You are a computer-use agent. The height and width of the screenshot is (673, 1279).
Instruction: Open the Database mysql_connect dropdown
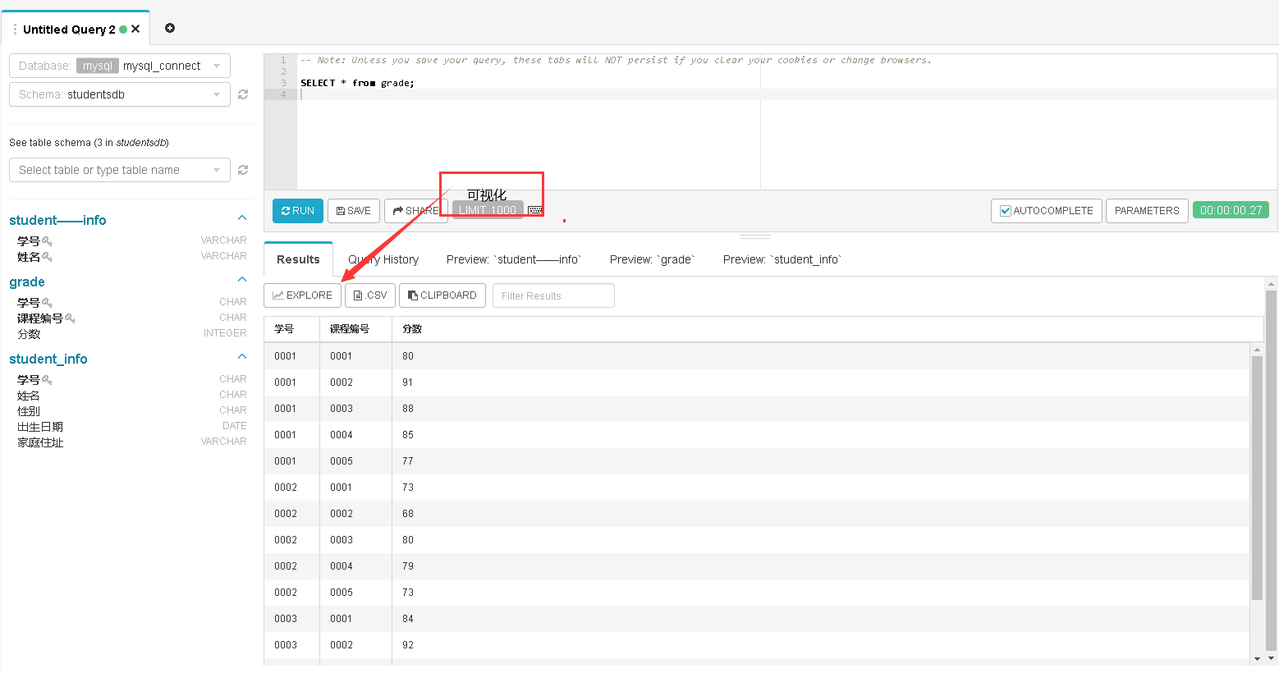pos(120,66)
